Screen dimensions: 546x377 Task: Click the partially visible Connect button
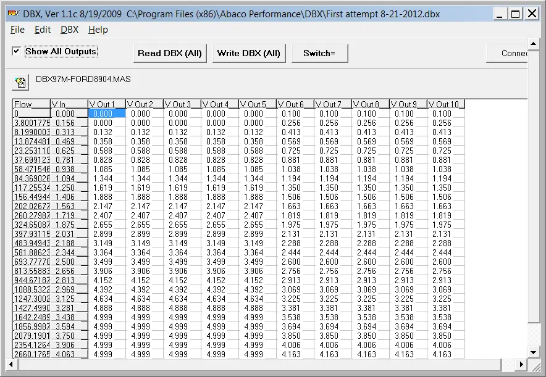click(506, 53)
